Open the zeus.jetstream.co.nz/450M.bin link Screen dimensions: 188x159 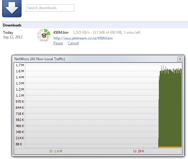(83, 38)
